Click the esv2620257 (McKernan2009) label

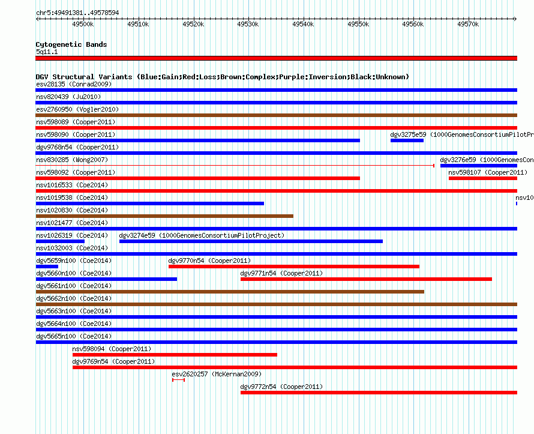[217, 374]
